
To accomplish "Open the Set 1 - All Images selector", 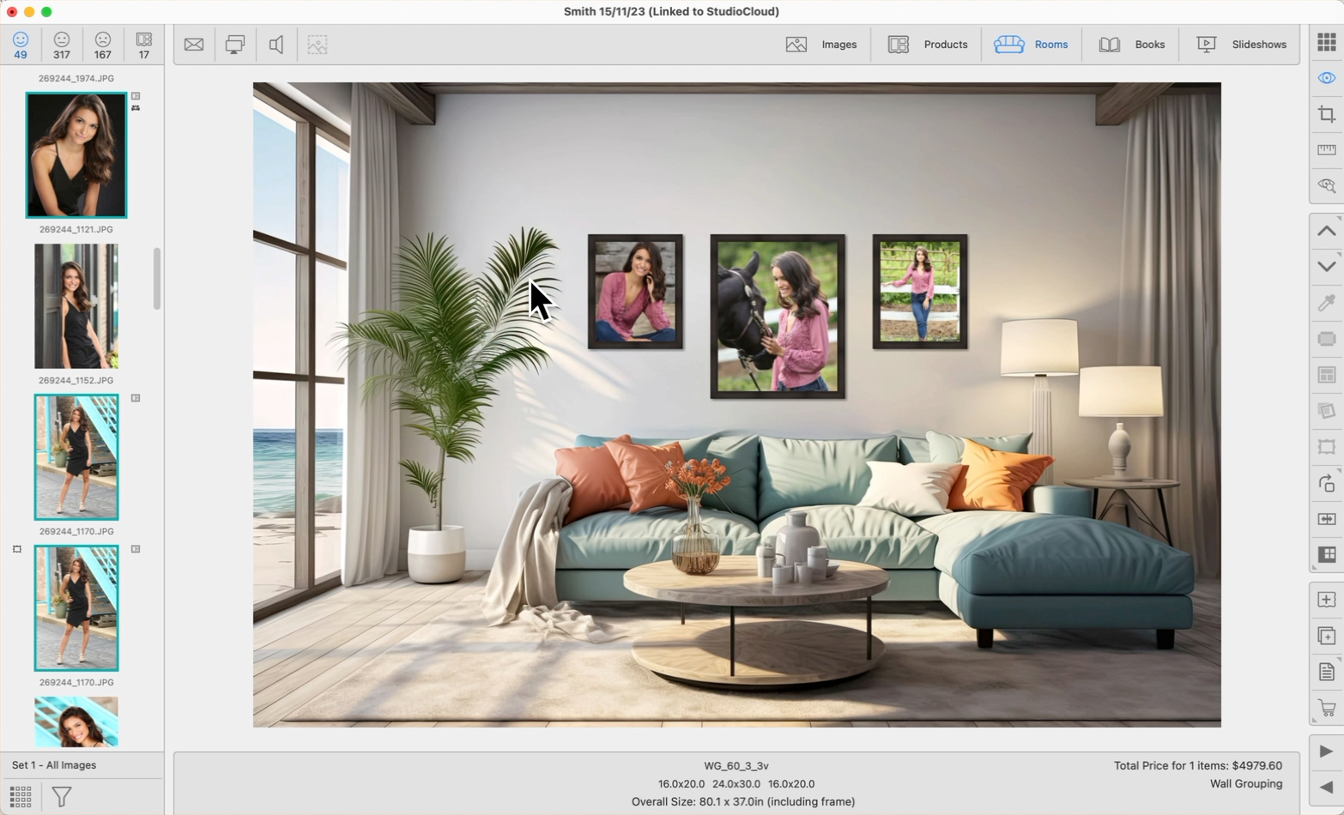I will pos(54,764).
